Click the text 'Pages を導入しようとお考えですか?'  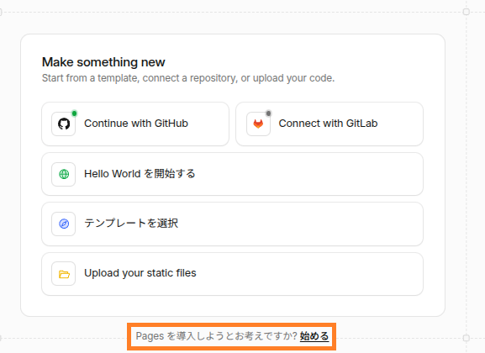click(217, 336)
